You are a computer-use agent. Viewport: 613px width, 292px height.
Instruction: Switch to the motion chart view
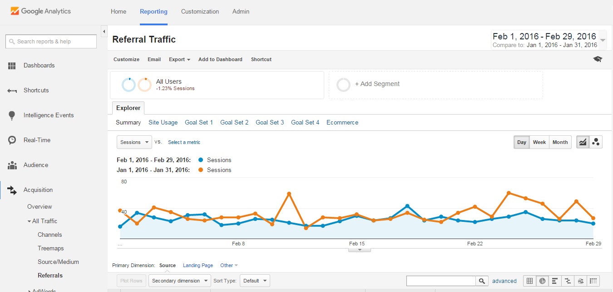coord(596,142)
